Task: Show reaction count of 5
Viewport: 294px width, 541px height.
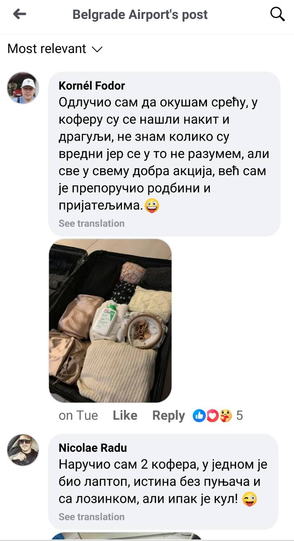Action: coord(239,416)
